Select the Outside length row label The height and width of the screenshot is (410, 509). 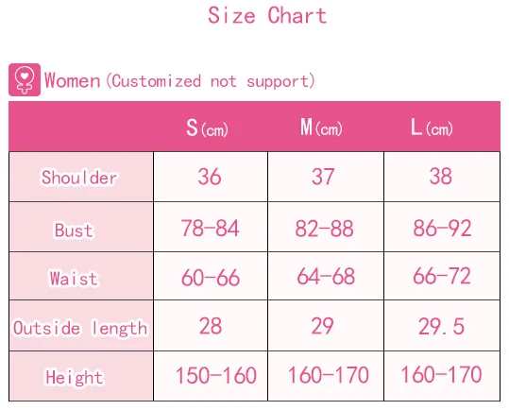coord(81,326)
